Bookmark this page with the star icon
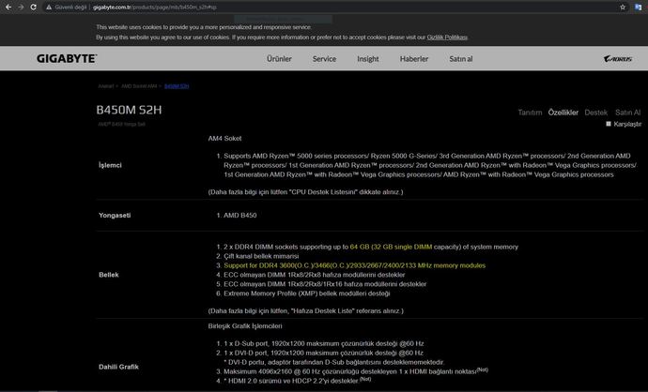Screen dimensions: 648x392 coord(623,7)
